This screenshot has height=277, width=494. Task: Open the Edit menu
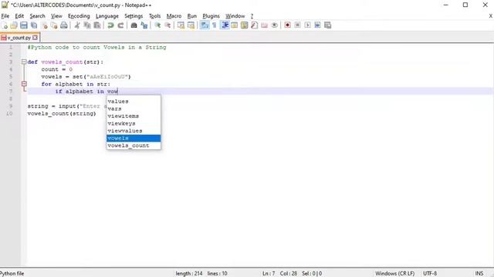(19, 16)
